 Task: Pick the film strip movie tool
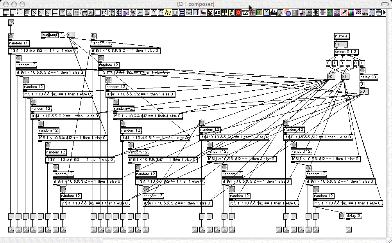182,12
